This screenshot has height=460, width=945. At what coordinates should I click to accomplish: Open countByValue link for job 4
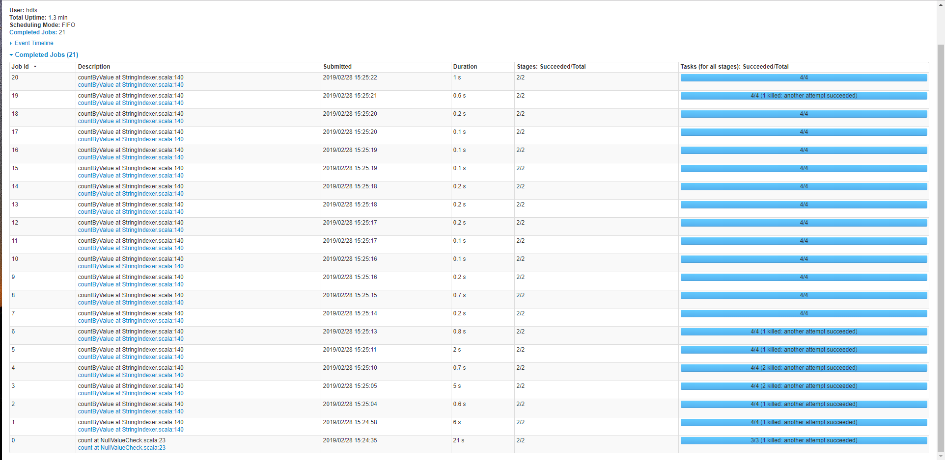point(131,375)
